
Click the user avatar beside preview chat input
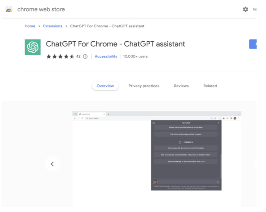pos(154,182)
